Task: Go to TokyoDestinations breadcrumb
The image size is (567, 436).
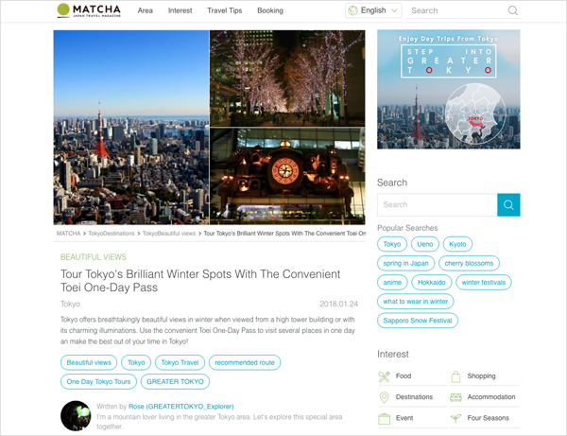Action: (x=112, y=234)
